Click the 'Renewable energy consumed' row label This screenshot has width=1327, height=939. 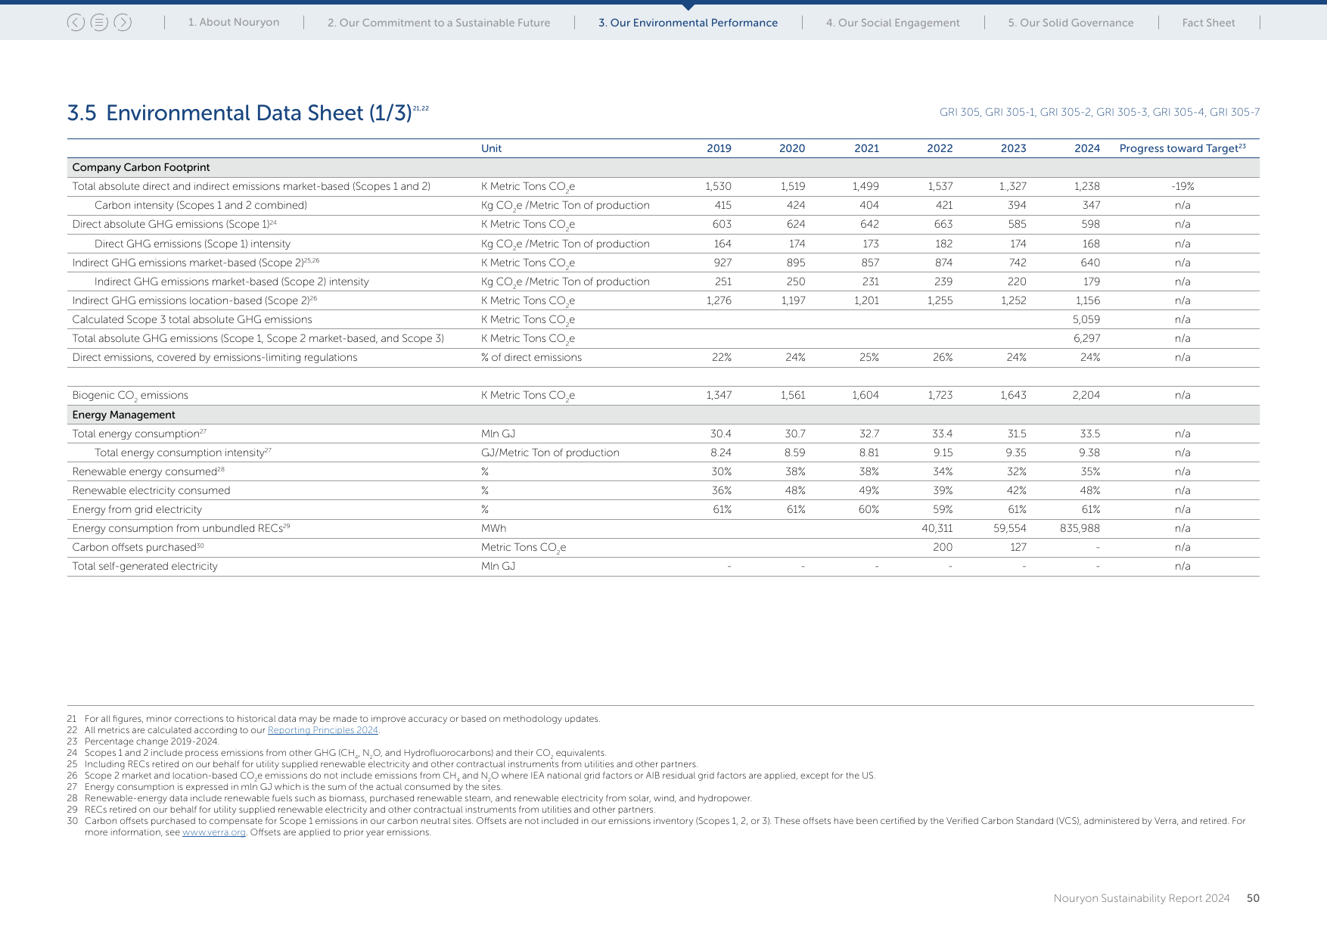point(148,471)
